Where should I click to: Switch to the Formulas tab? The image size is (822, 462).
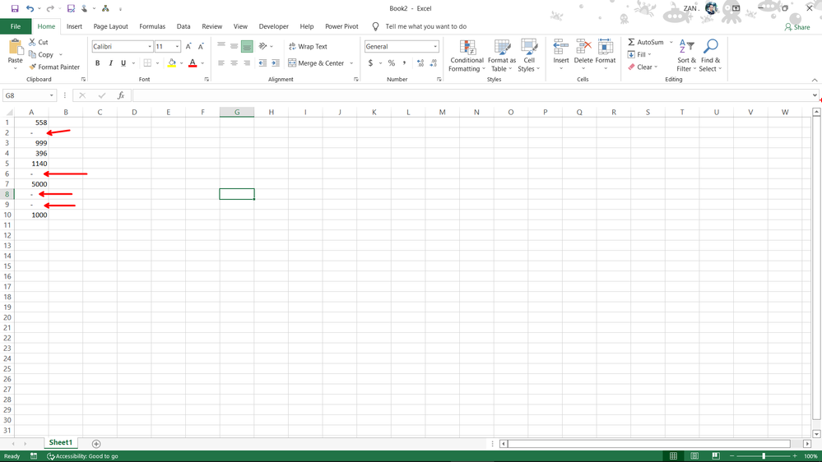tap(152, 26)
